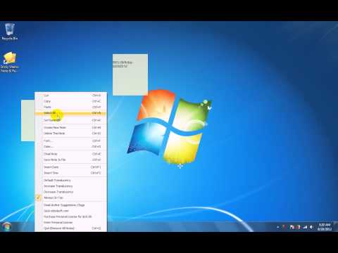This screenshot has height=253, width=338.
Task: Choose Email Note menu entry
Action: click(x=70, y=154)
